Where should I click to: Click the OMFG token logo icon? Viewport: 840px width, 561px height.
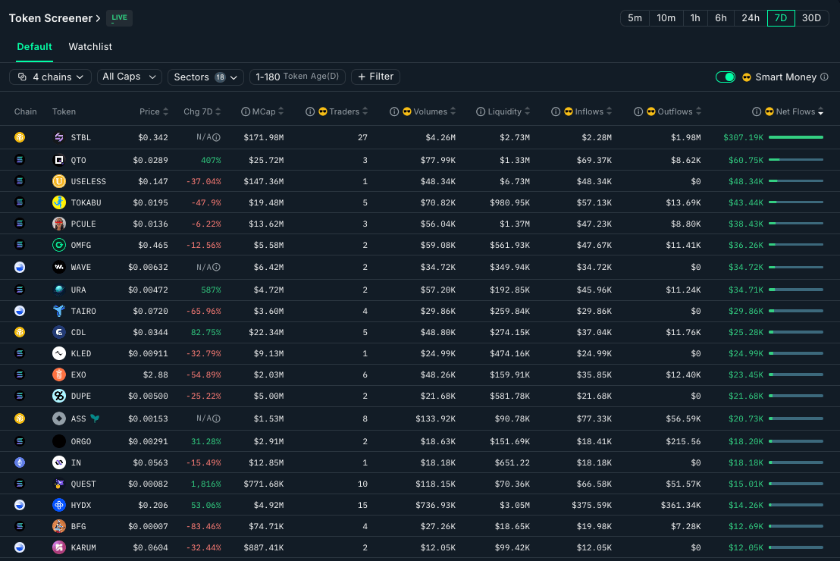(59, 245)
